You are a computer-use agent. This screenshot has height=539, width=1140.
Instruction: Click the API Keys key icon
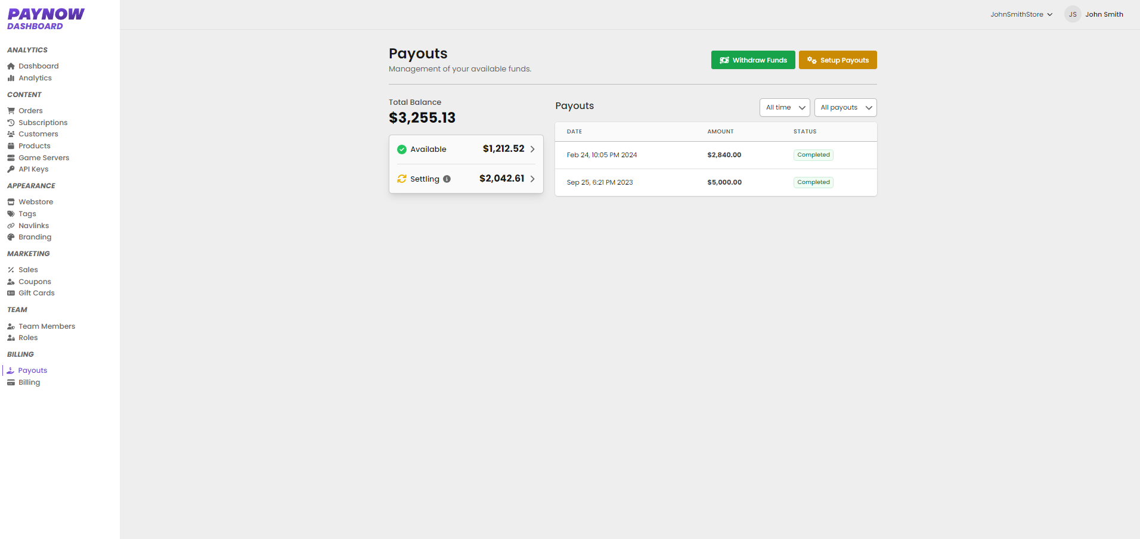[11, 169]
